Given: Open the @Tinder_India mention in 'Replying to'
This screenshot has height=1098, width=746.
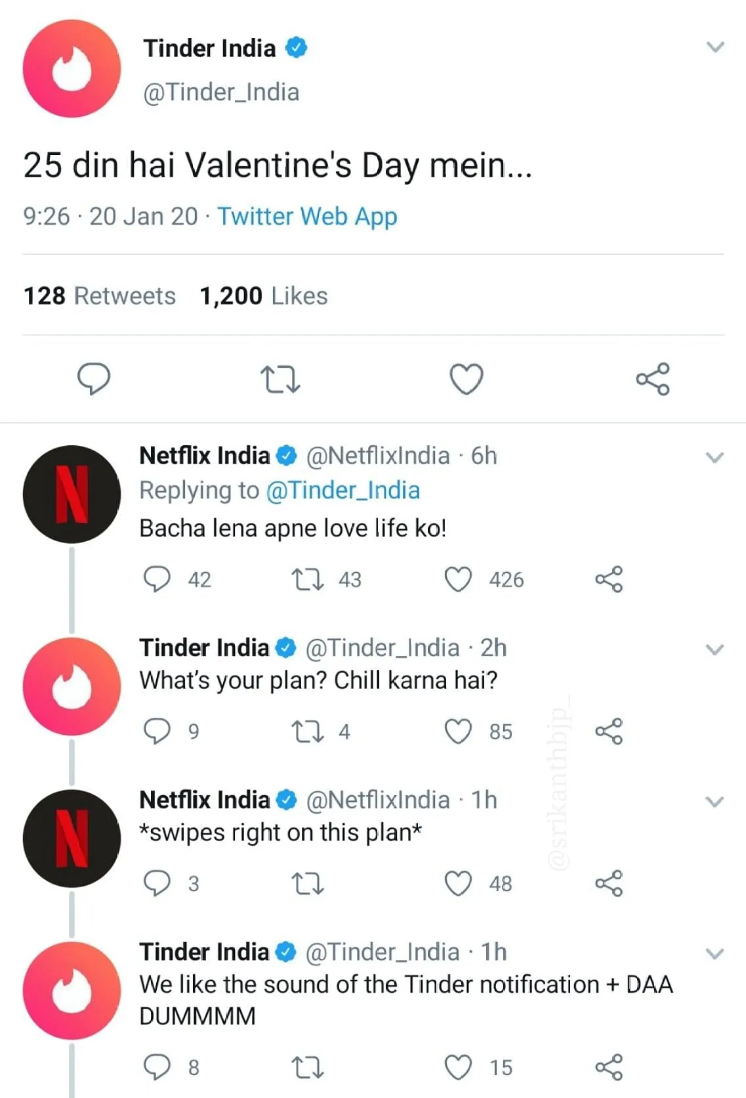Looking at the screenshot, I should click(x=342, y=491).
